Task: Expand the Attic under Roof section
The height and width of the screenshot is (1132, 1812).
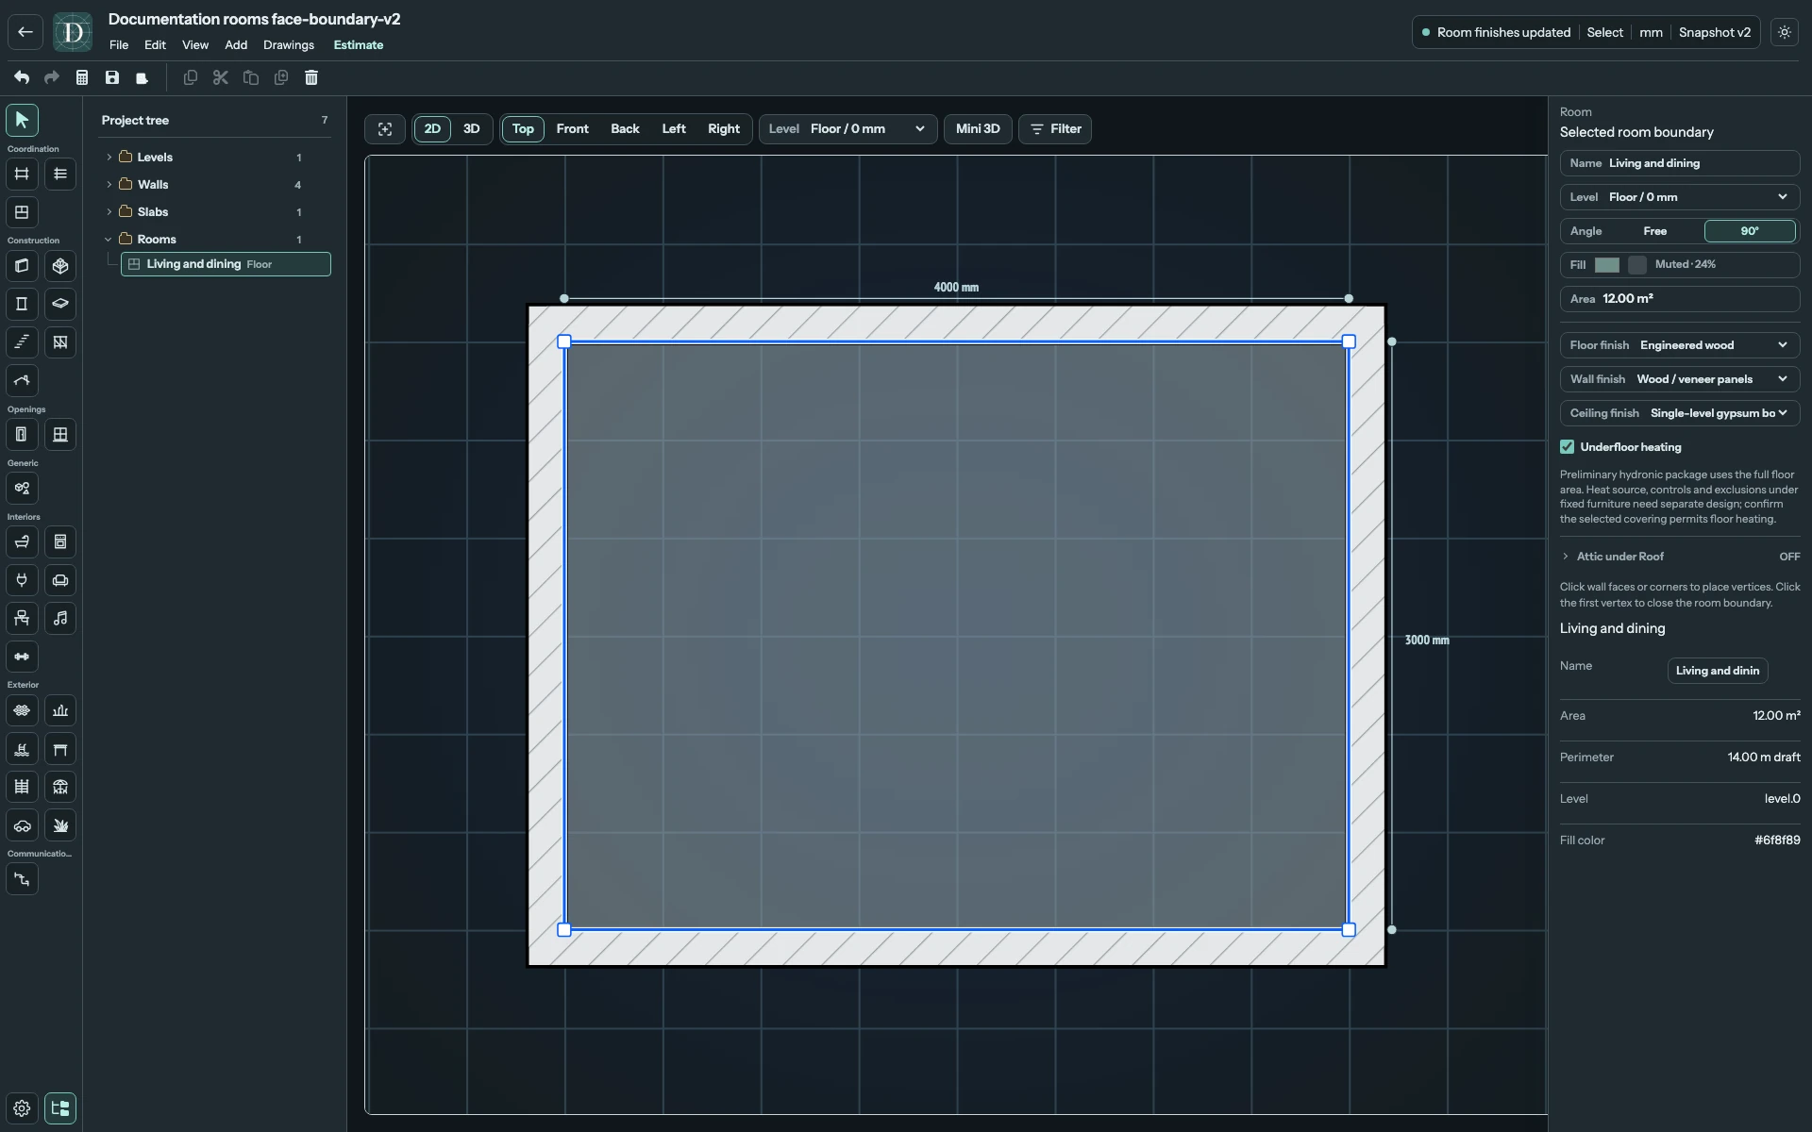Action: pos(1680,557)
